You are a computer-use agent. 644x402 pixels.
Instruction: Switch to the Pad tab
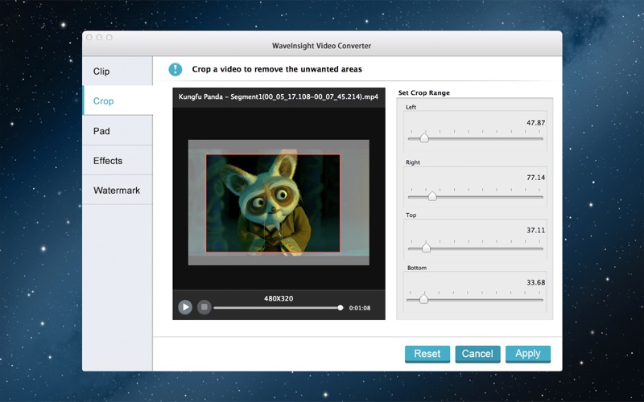[118, 131]
